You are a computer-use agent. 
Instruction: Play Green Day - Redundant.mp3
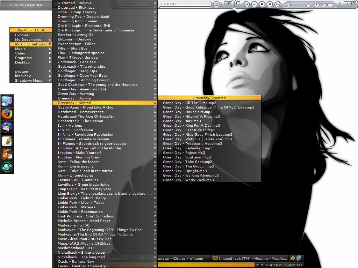(209, 148)
